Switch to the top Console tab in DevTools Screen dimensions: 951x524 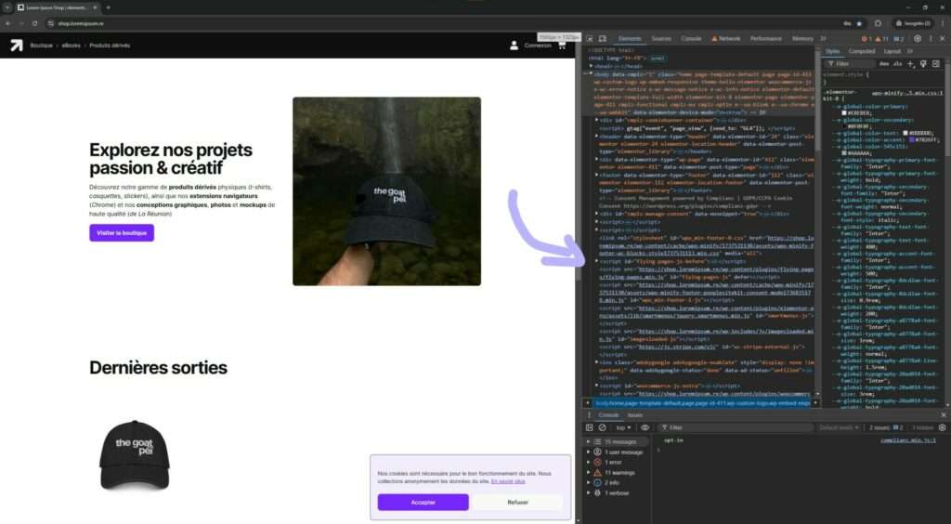click(691, 39)
